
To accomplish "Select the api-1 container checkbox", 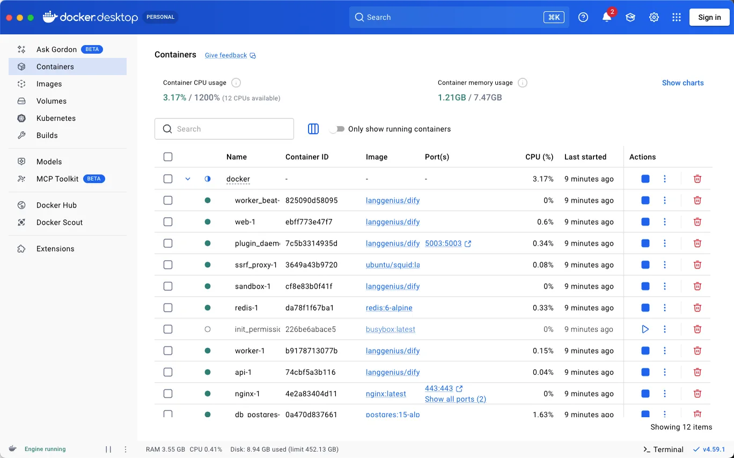I will pos(168,372).
